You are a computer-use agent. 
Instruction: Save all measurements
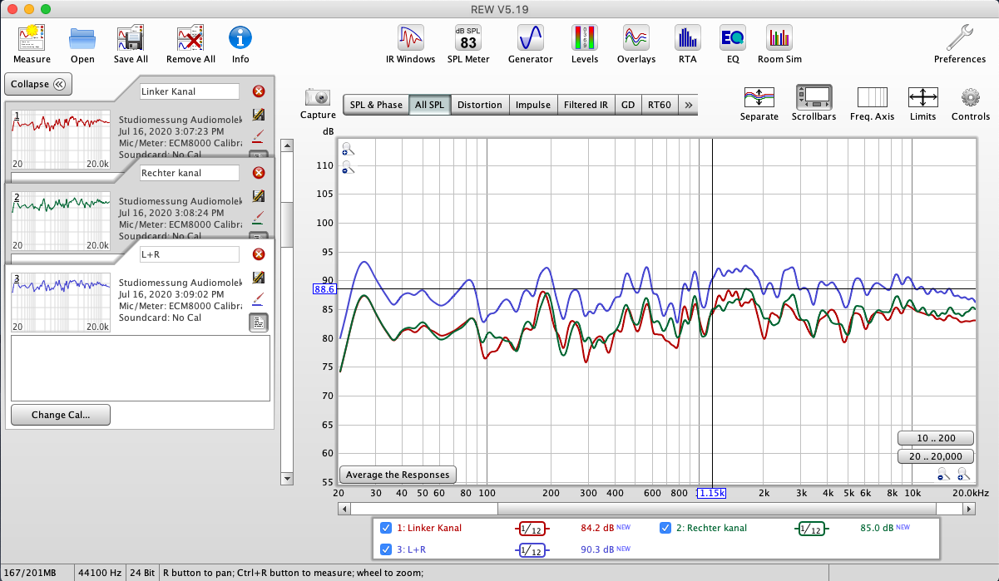131,44
